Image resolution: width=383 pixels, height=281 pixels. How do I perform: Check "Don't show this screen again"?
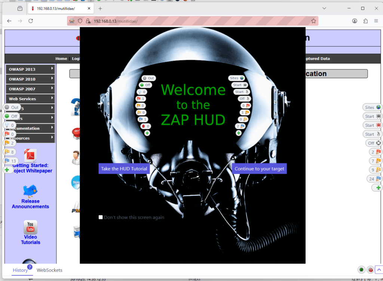[101, 217]
